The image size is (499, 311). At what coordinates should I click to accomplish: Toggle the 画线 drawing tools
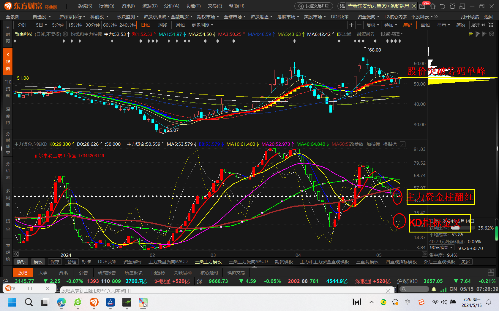tap(425, 25)
